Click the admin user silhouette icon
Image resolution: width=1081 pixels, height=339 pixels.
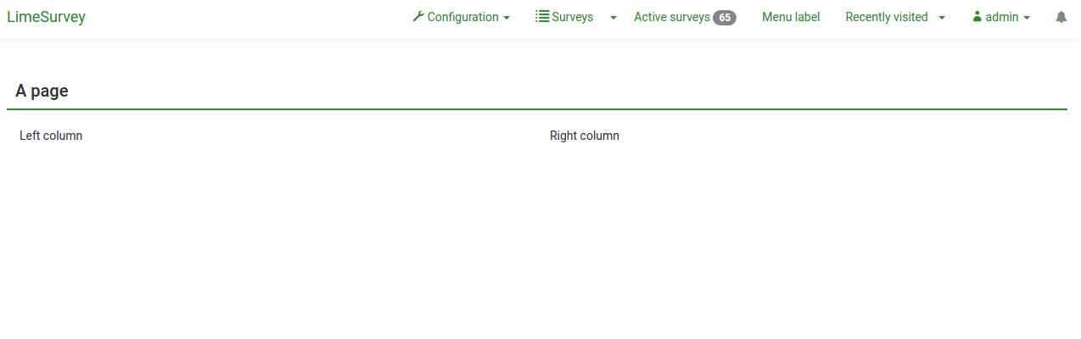pos(977,17)
